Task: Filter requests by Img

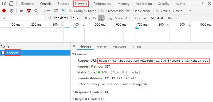Action: point(109,18)
